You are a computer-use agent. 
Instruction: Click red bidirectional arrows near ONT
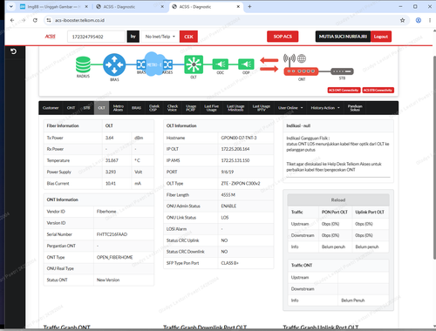269,64
